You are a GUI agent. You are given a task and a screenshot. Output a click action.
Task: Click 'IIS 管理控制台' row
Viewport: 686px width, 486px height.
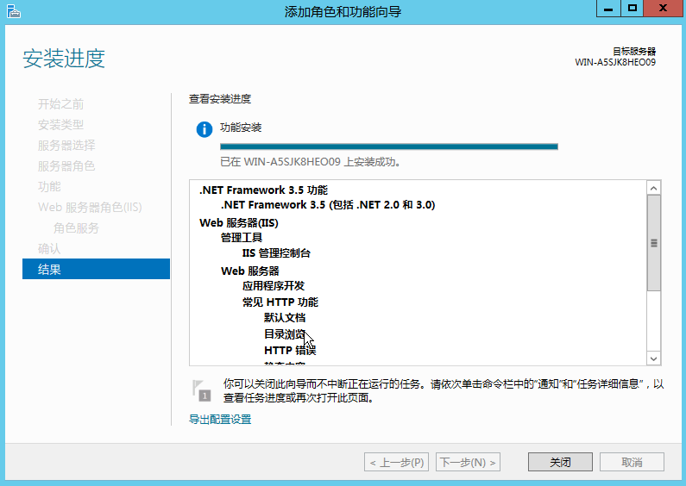(276, 253)
